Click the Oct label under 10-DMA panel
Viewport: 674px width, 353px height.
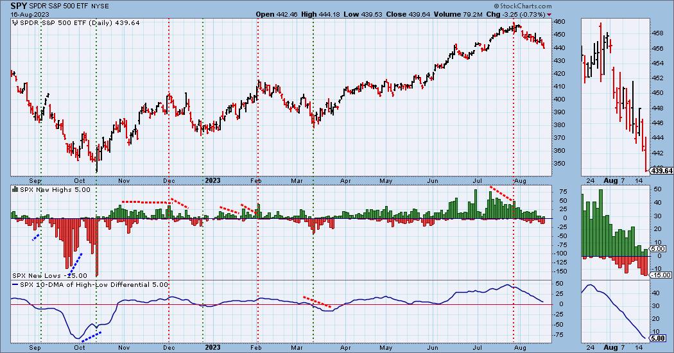pyautogui.click(x=80, y=347)
